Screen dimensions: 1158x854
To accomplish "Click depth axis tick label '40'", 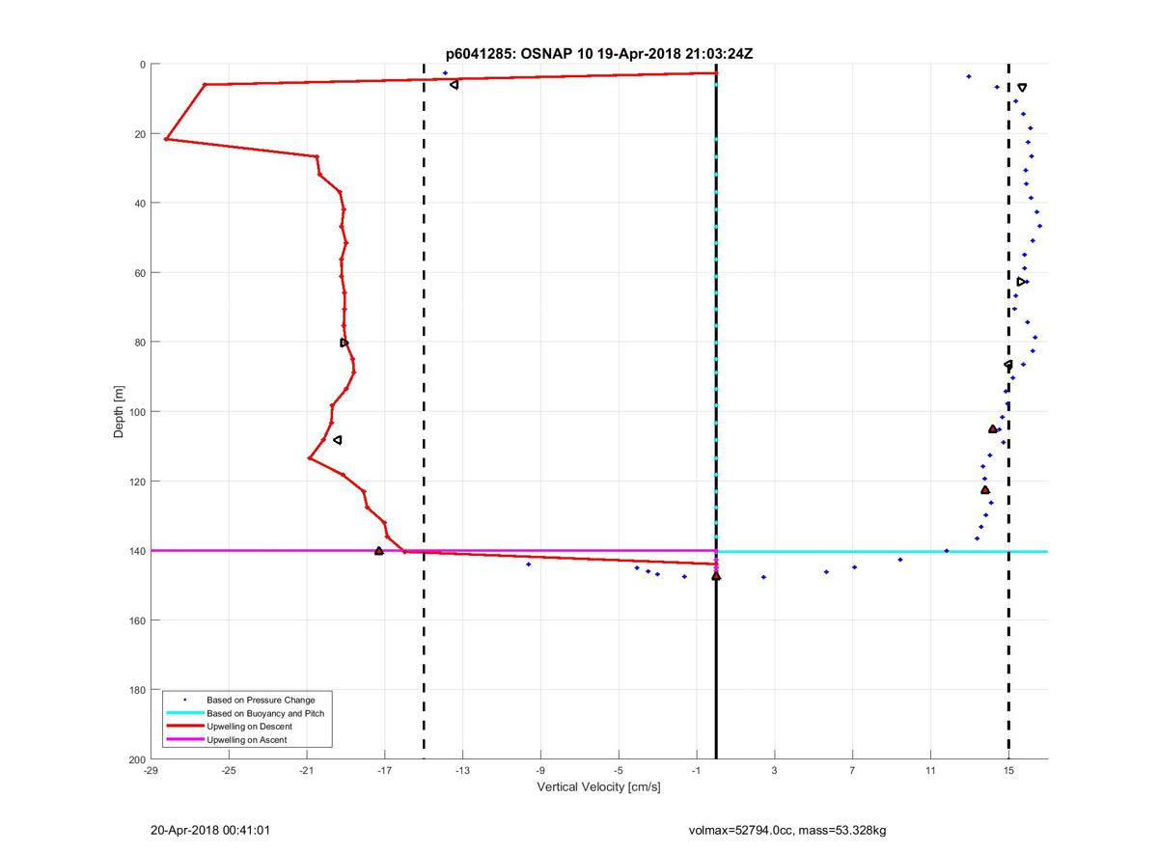I will click(140, 204).
